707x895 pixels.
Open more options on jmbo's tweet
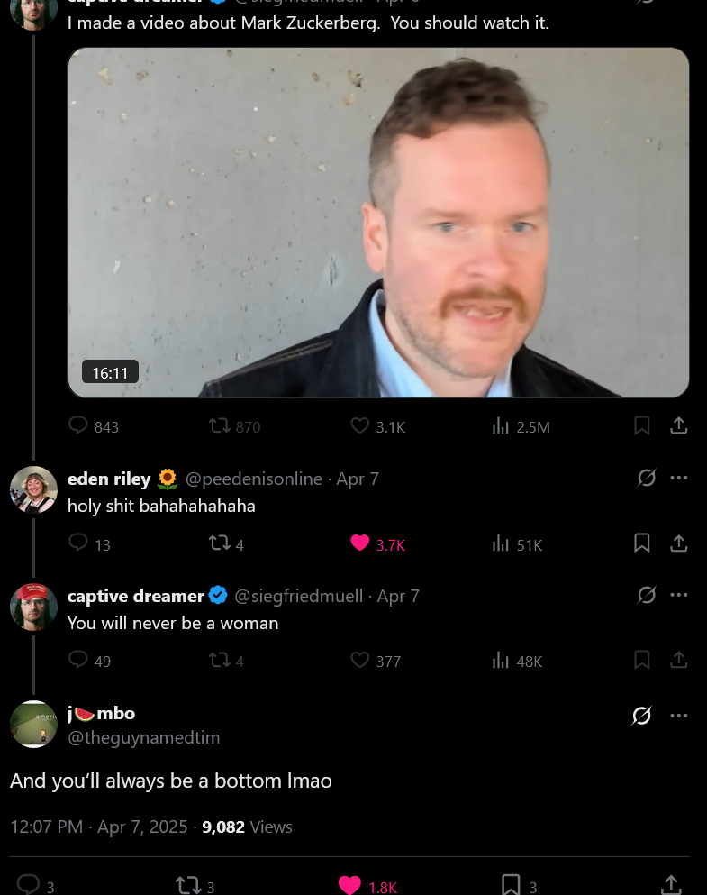pyautogui.click(x=678, y=716)
